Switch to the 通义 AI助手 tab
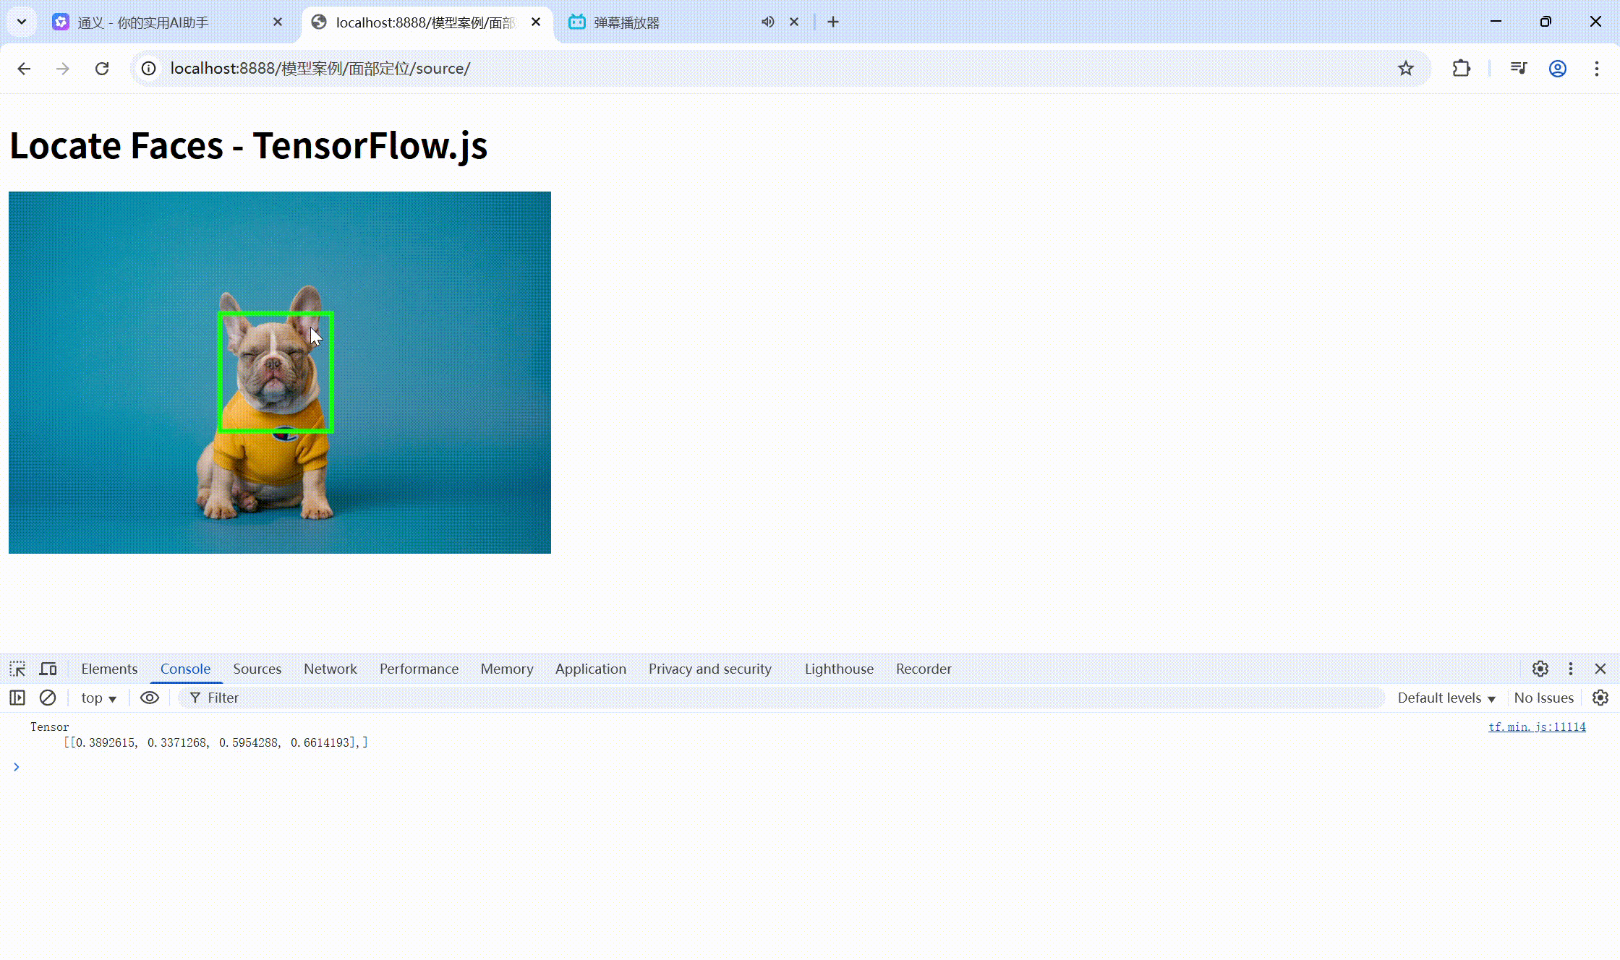The width and height of the screenshot is (1620, 960). click(166, 22)
